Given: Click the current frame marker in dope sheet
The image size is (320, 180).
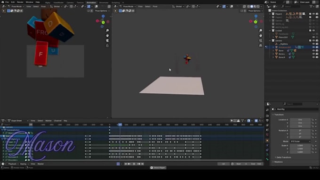Looking at the screenshot, I should tap(120, 125).
